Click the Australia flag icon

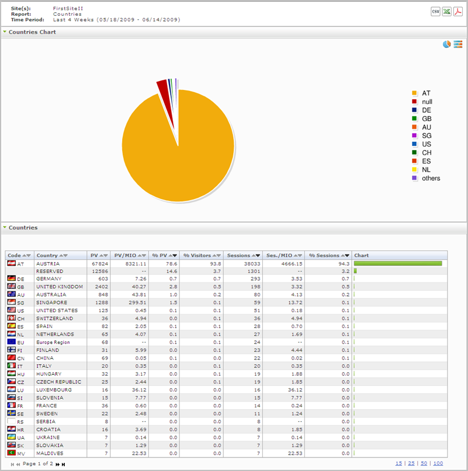point(12,294)
